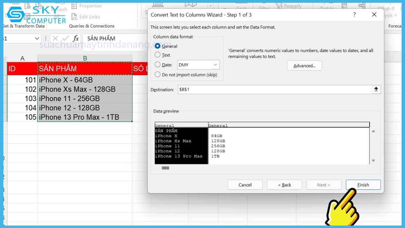405x228 pixels.
Task: Click cell 'iPhone 12 - 128GB'
Action: (x=85, y=108)
